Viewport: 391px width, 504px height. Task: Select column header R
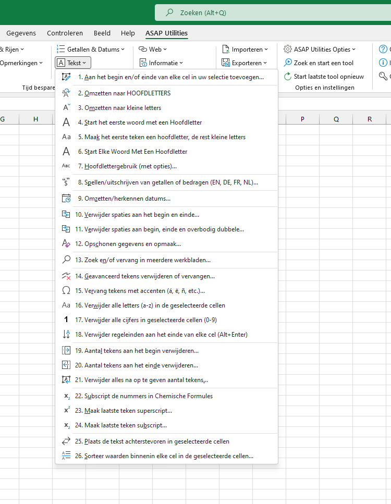tap(370, 119)
